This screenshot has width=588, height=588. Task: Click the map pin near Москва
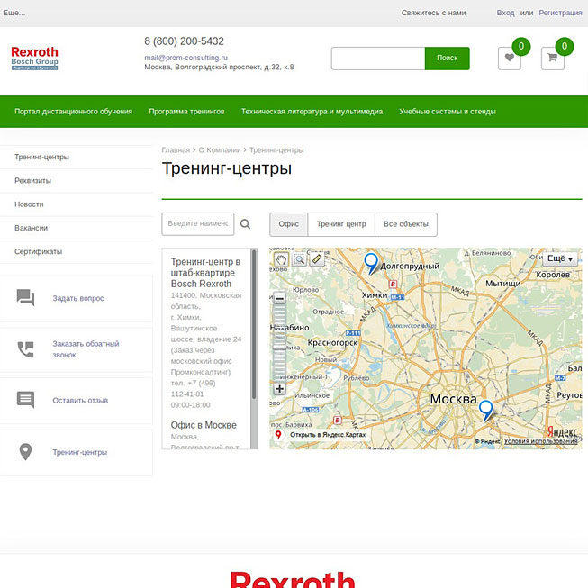pos(486,411)
